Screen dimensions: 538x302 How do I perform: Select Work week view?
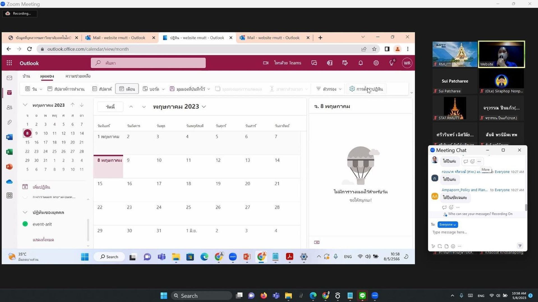pos(66,89)
